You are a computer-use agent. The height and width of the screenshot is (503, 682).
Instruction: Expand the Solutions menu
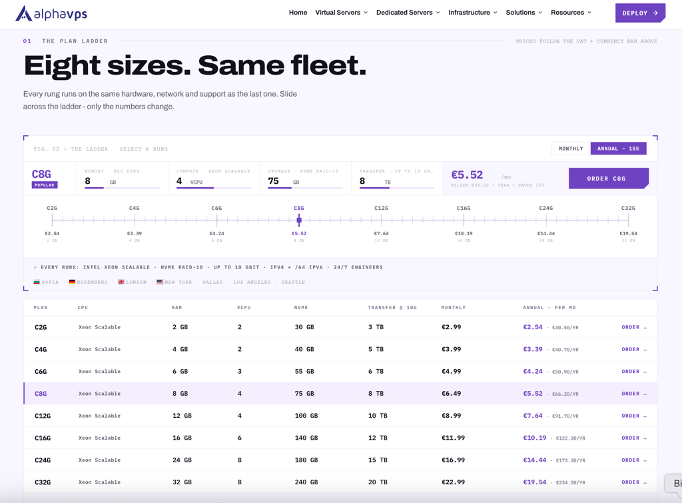524,13
